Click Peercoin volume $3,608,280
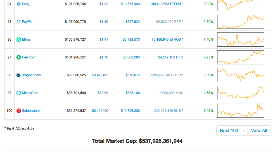The width and height of the screenshot is (277, 157). [131, 57]
